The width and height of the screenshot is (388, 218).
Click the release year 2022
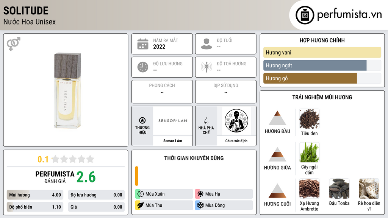click(x=159, y=47)
